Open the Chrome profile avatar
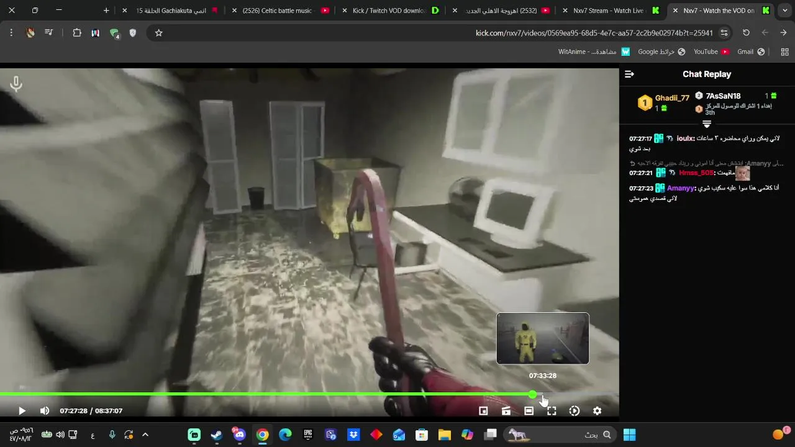This screenshot has width=795, height=447. (30, 33)
